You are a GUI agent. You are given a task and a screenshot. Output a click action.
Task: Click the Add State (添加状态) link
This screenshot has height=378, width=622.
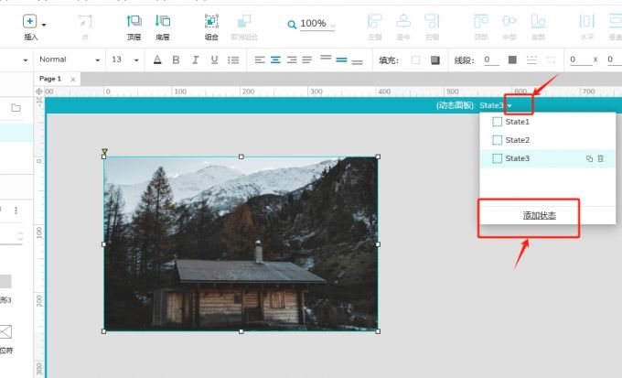tap(539, 215)
